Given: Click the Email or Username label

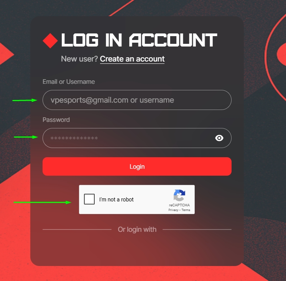Looking at the screenshot, I should click(x=69, y=81).
